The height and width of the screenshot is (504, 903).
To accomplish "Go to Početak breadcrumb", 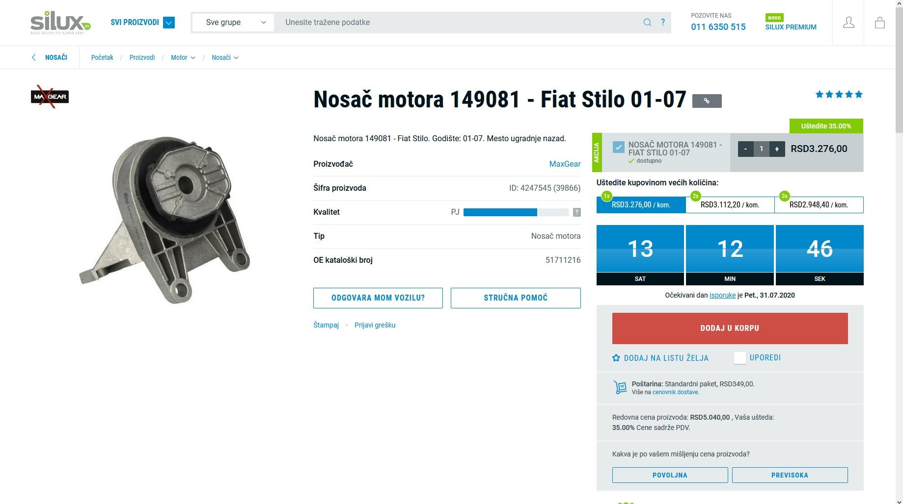I will click(102, 57).
